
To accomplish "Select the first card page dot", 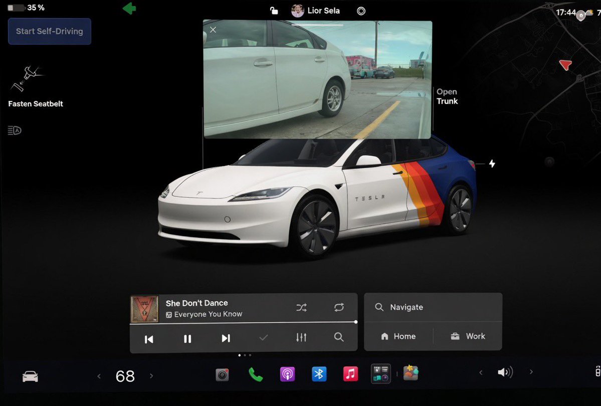I will tap(240, 355).
